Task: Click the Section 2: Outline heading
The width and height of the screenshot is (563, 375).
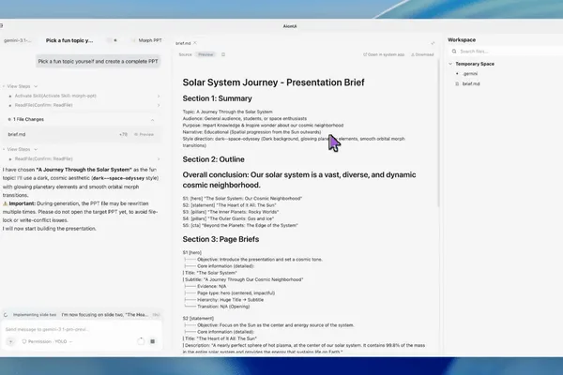Action: pos(213,159)
